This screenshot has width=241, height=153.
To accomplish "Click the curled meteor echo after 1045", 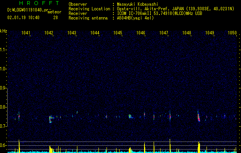I will coord(130,117).
